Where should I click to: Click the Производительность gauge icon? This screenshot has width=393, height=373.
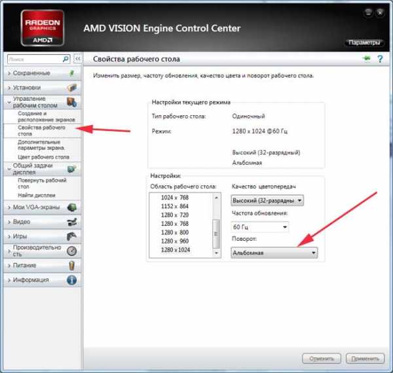[72, 251]
